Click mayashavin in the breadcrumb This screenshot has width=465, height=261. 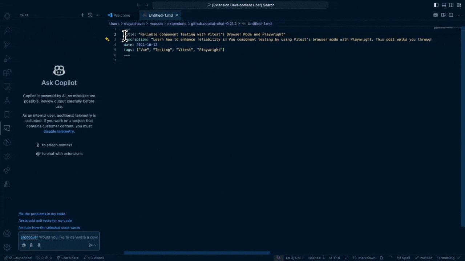click(x=134, y=24)
